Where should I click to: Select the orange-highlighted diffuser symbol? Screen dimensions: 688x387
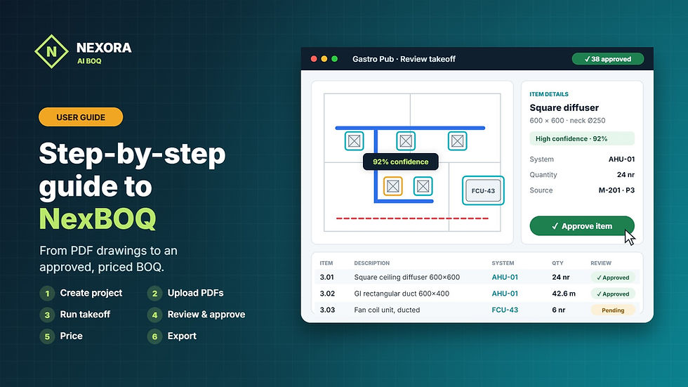(x=392, y=187)
